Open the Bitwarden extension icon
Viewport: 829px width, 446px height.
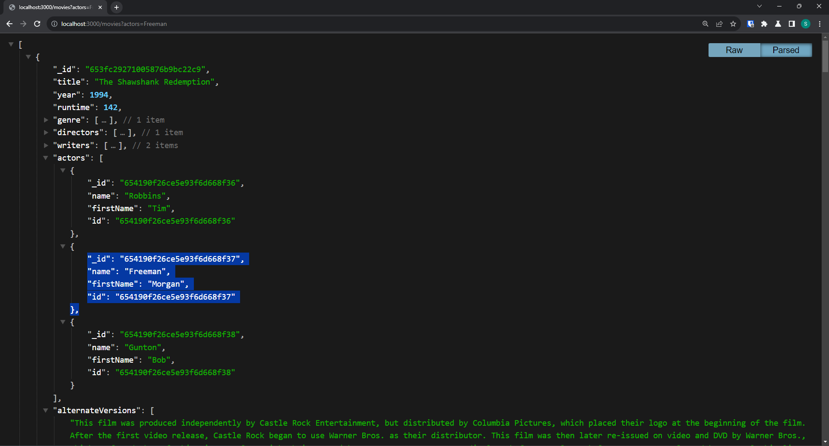click(750, 24)
